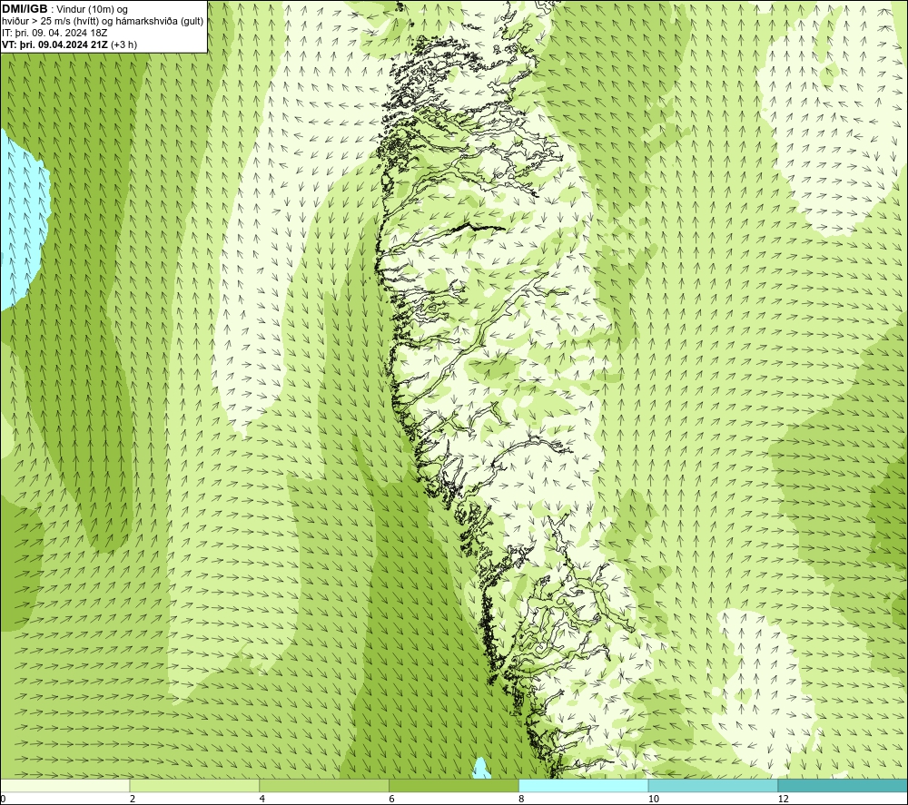The height and width of the screenshot is (805, 908).
Task: Click scale label '0'
Action: click(3, 799)
